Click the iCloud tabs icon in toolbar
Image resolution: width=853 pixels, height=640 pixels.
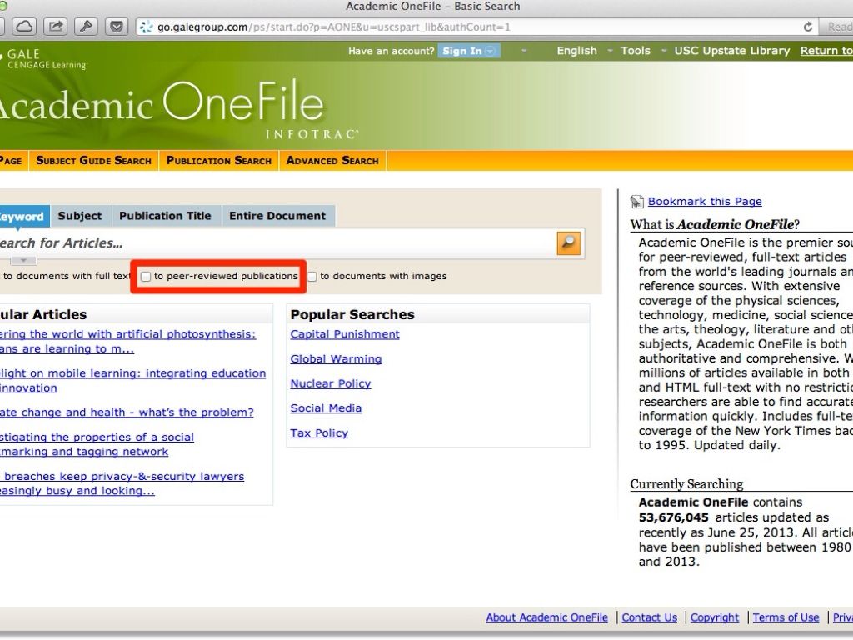click(x=25, y=27)
